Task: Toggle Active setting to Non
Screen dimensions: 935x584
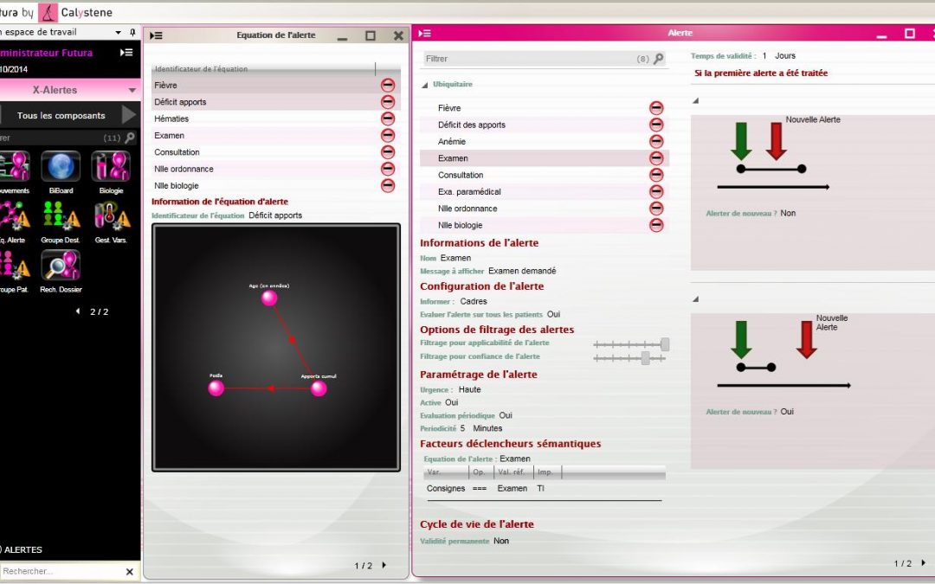Action: [450, 402]
